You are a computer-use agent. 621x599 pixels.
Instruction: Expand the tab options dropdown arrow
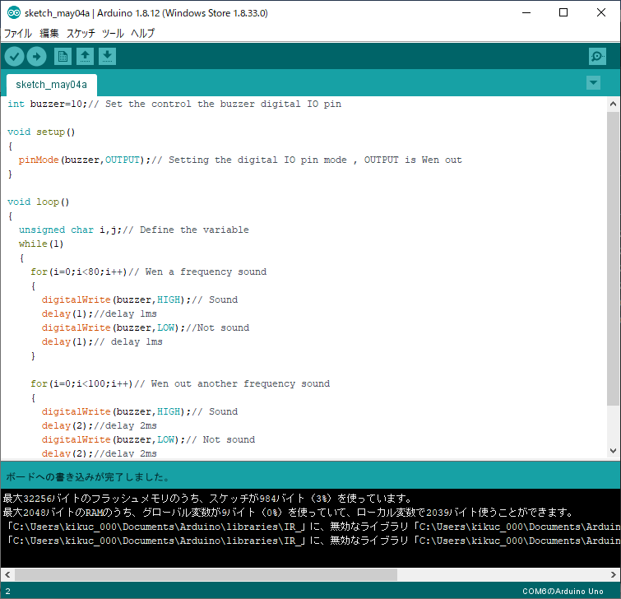(x=593, y=83)
